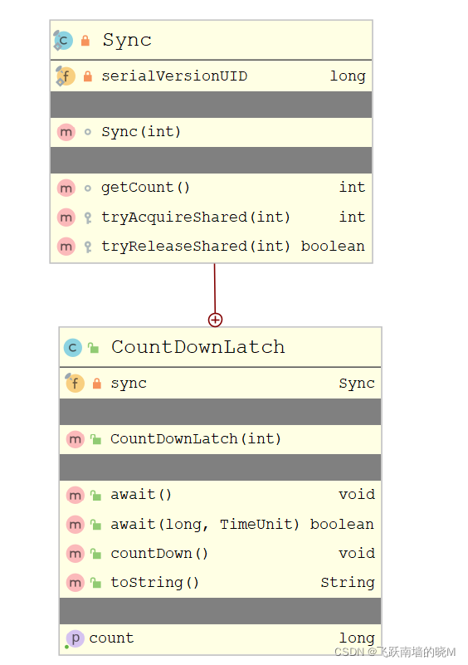Click the method icon for await()
This screenshot has width=468, height=665.
pyautogui.click(x=76, y=495)
